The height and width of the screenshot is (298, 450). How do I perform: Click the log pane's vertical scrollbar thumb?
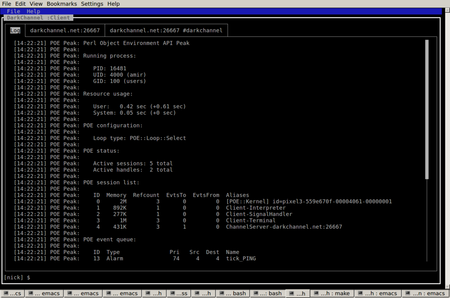(x=427, y=110)
